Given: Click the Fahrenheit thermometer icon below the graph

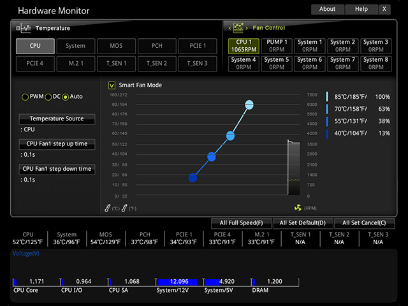Looking at the screenshot, I should (124, 208).
